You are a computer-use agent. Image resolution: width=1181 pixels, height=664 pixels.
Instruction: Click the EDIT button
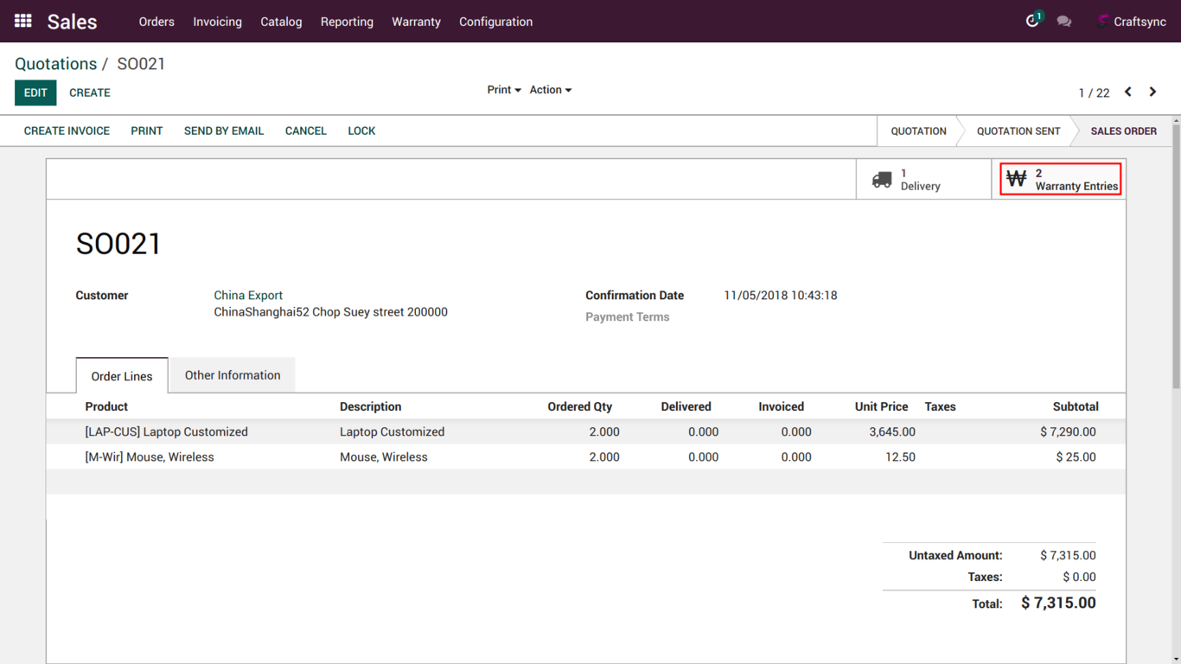click(35, 93)
